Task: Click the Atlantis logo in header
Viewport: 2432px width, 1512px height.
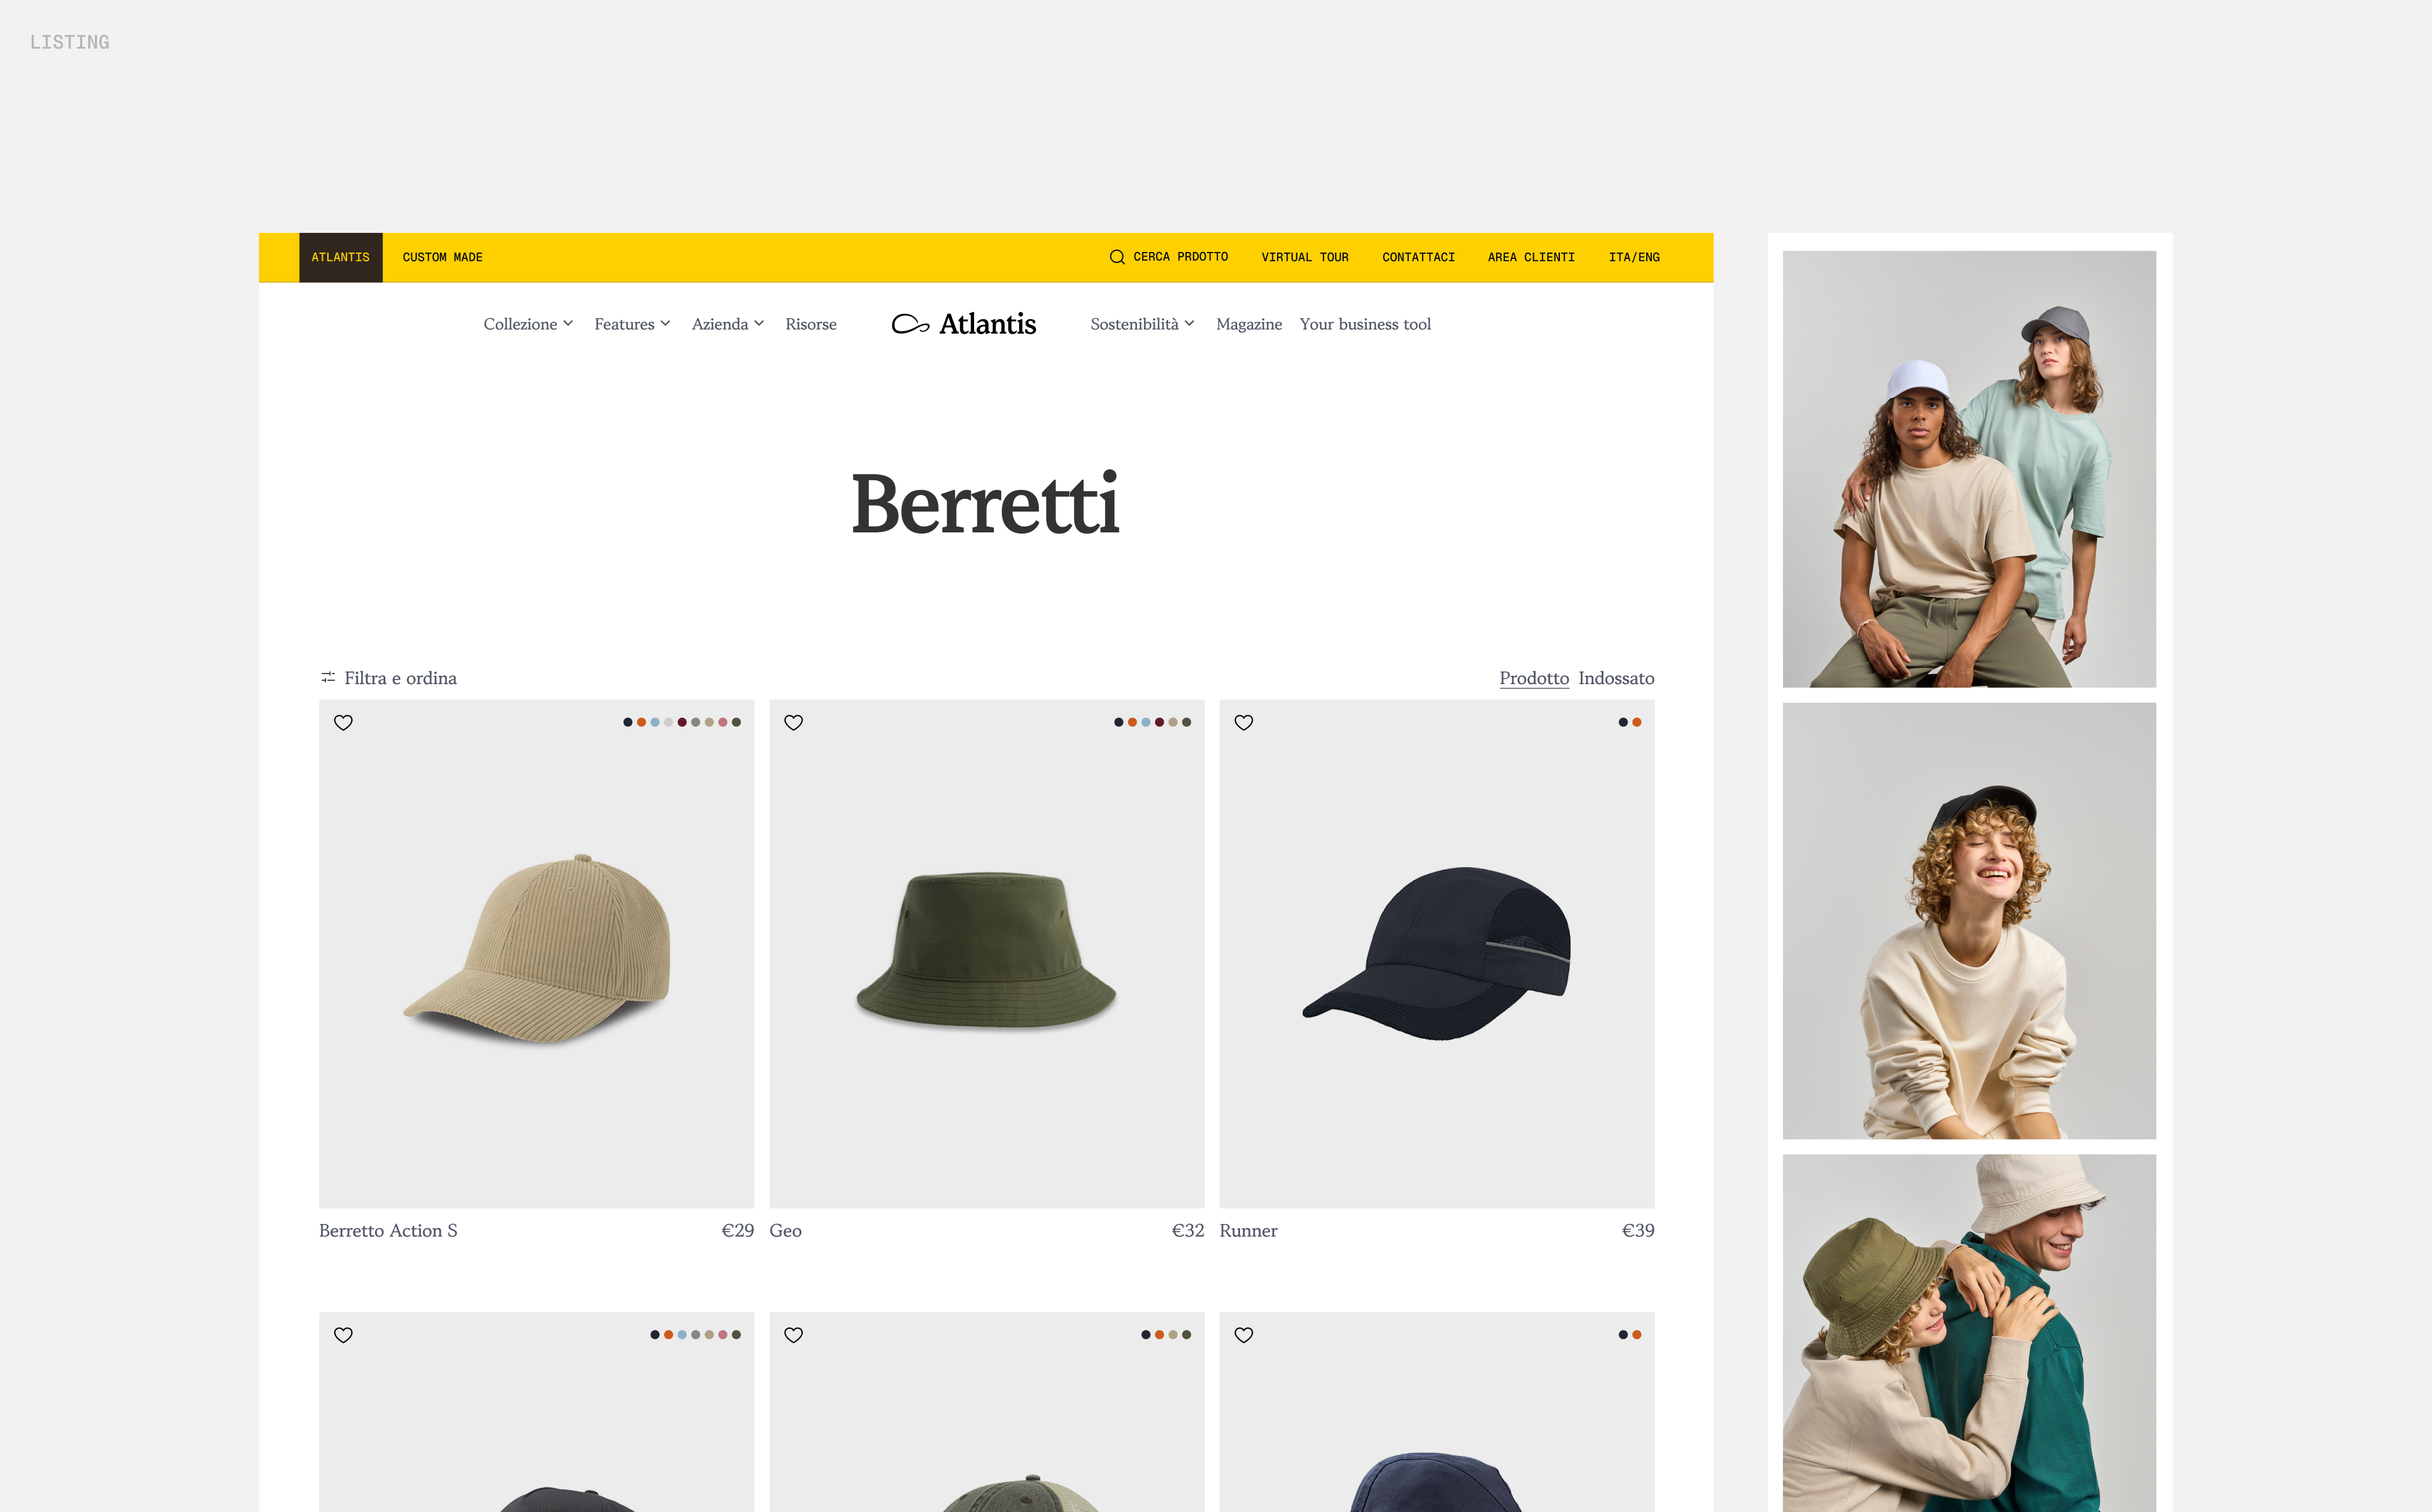Action: coord(964,324)
